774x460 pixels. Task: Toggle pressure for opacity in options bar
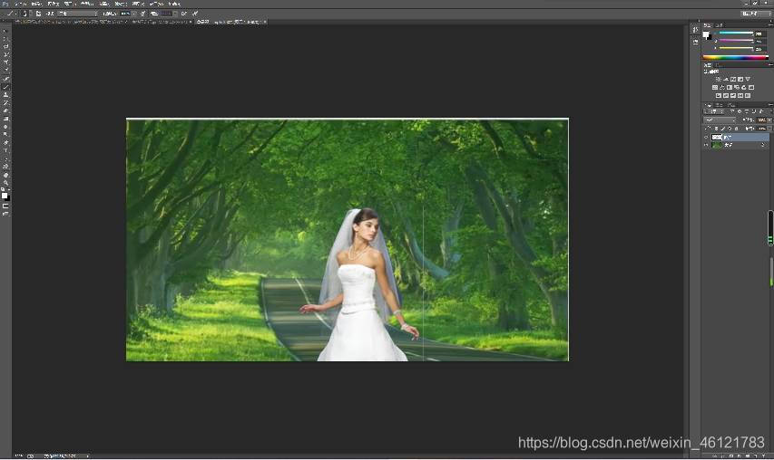point(142,14)
